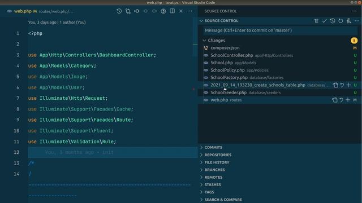
Task: Discard changes for web.php
Action: point(341,100)
